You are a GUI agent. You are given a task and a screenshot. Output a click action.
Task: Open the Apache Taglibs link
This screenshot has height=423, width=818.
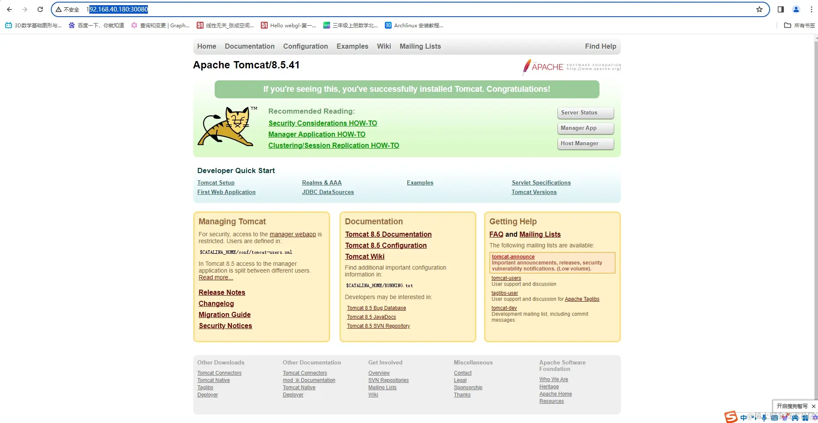coord(582,299)
